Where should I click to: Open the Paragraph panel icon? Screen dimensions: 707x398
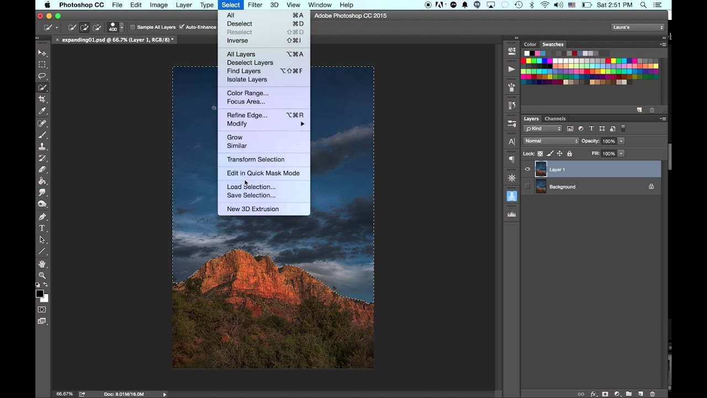click(511, 160)
